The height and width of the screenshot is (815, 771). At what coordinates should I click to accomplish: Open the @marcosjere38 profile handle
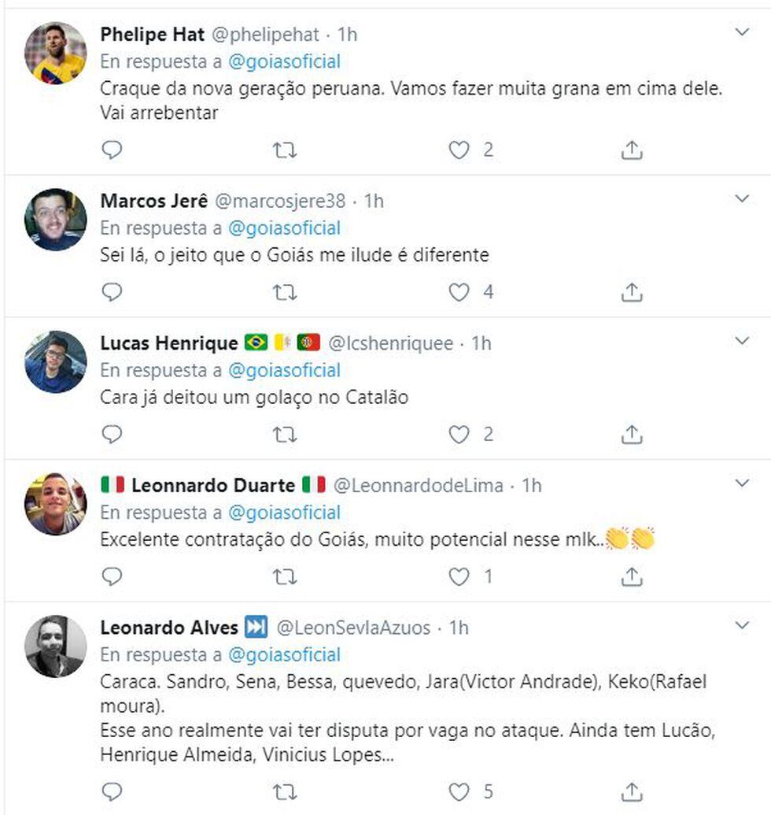[280, 201]
